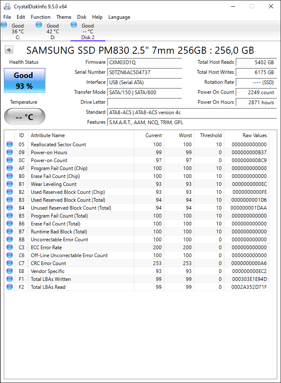The image size is (281, 383).
Task: Click status icon for Vendor Specific
Action: pyautogui.click(x=10, y=271)
